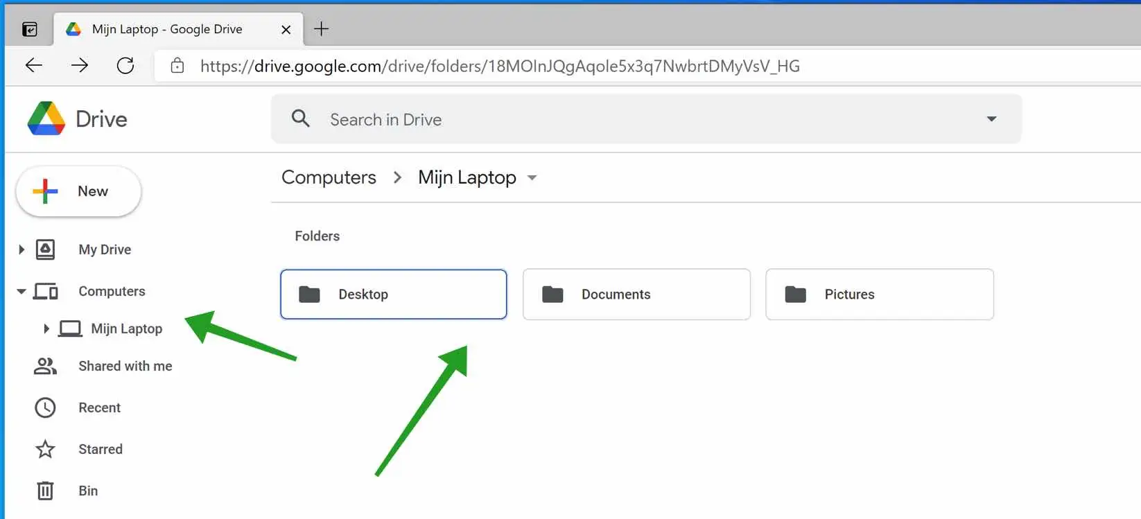The width and height of the screenshot is (1141, 519).
Task: Reload the page with refresh icon
Action: (x=125, y=66)
